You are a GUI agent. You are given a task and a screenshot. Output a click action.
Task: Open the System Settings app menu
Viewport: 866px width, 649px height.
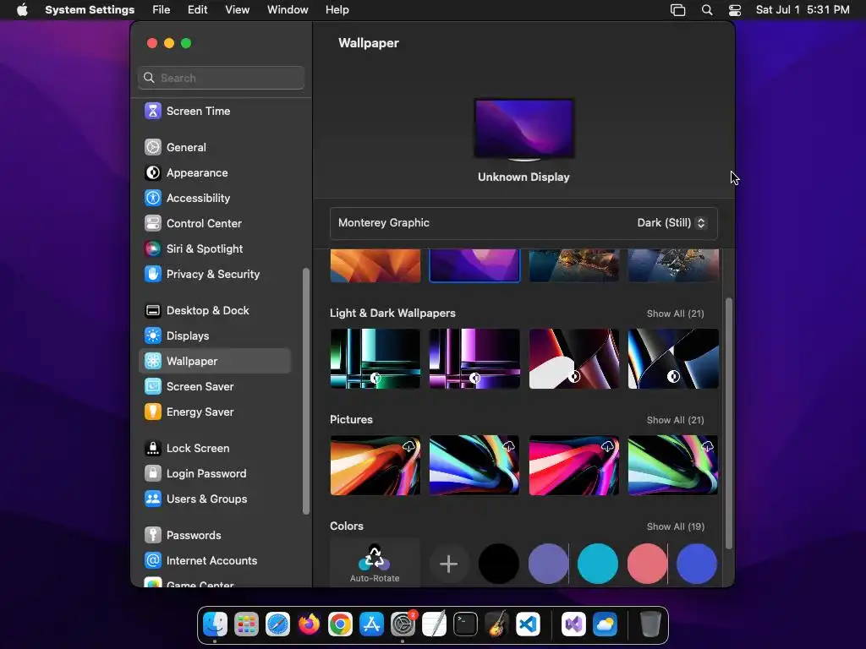[x=90, y=10]
